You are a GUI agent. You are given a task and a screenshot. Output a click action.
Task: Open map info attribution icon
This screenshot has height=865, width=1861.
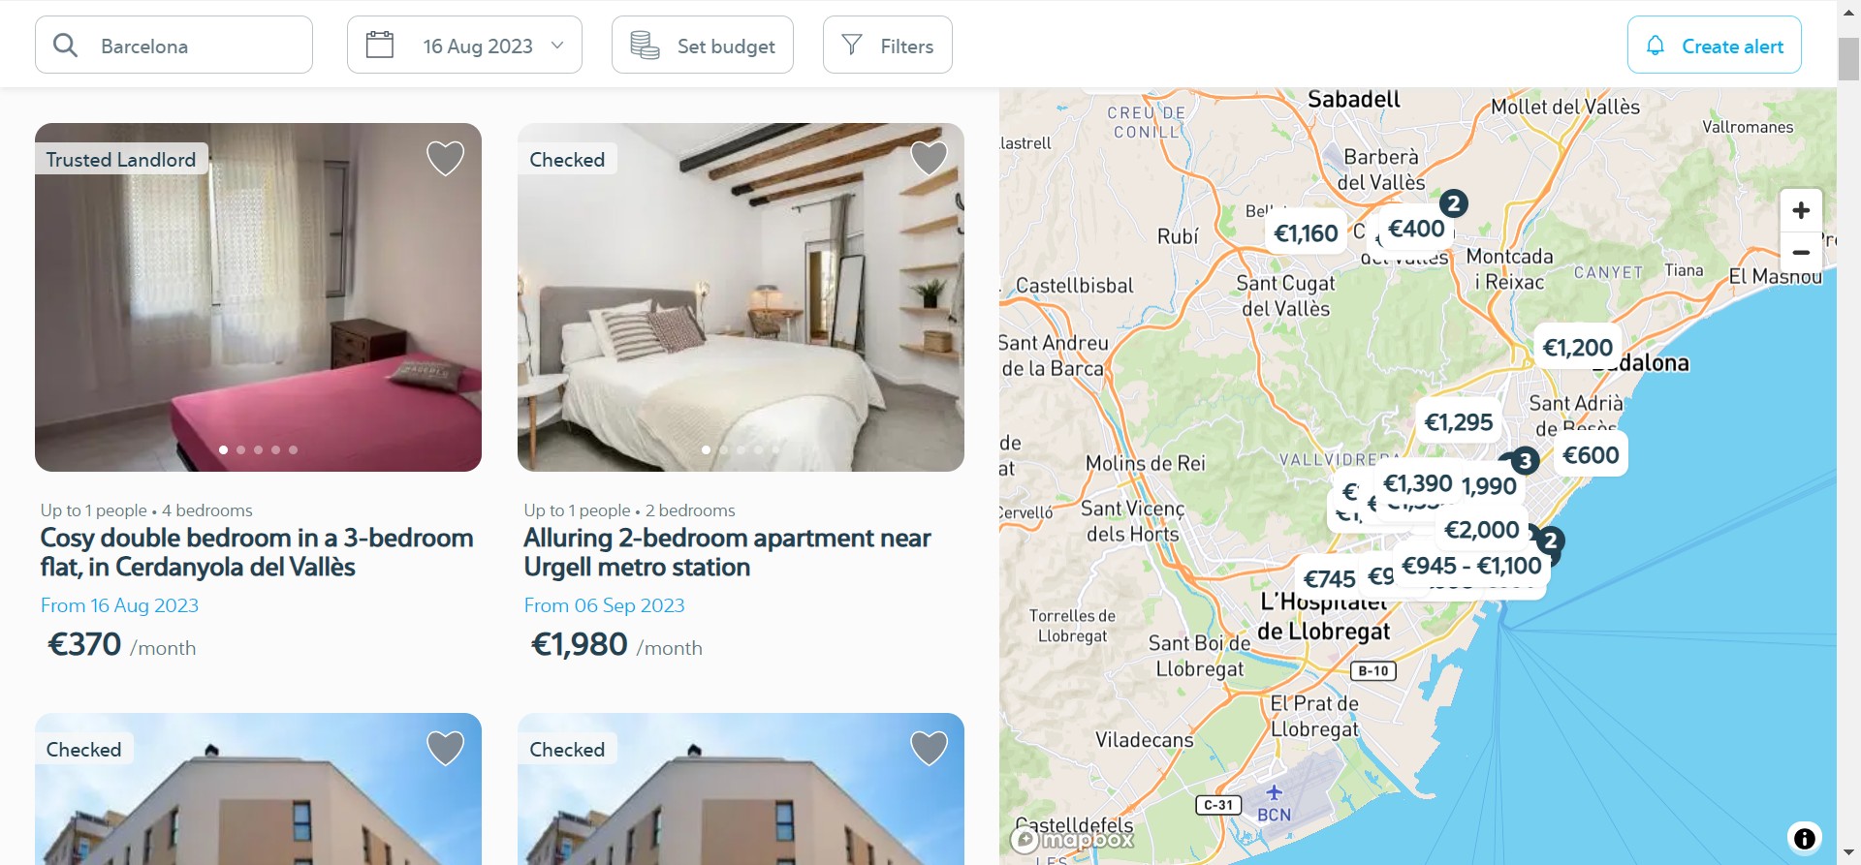(x=1804, y=838)
